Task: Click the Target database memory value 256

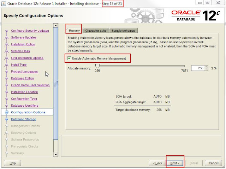Action: 159,110
